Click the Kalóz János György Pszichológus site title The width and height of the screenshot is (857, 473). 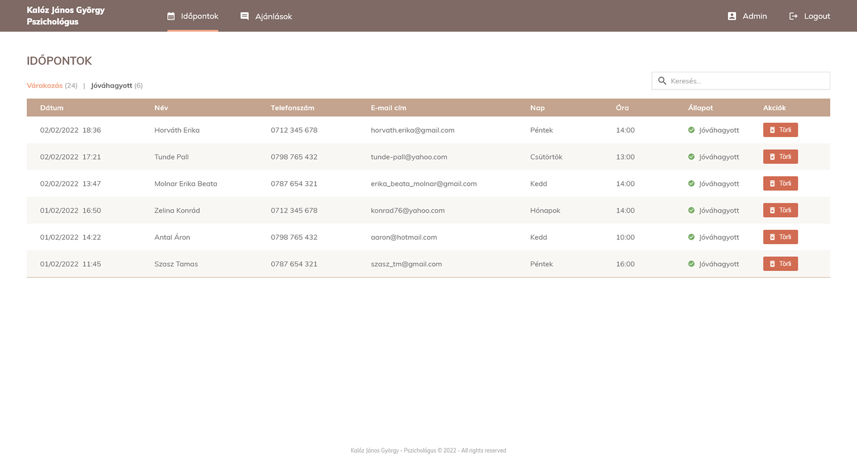pos(66,16)
